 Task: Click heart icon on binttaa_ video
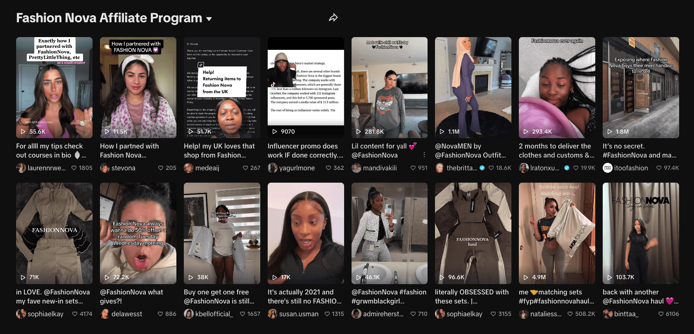[661, 314]
